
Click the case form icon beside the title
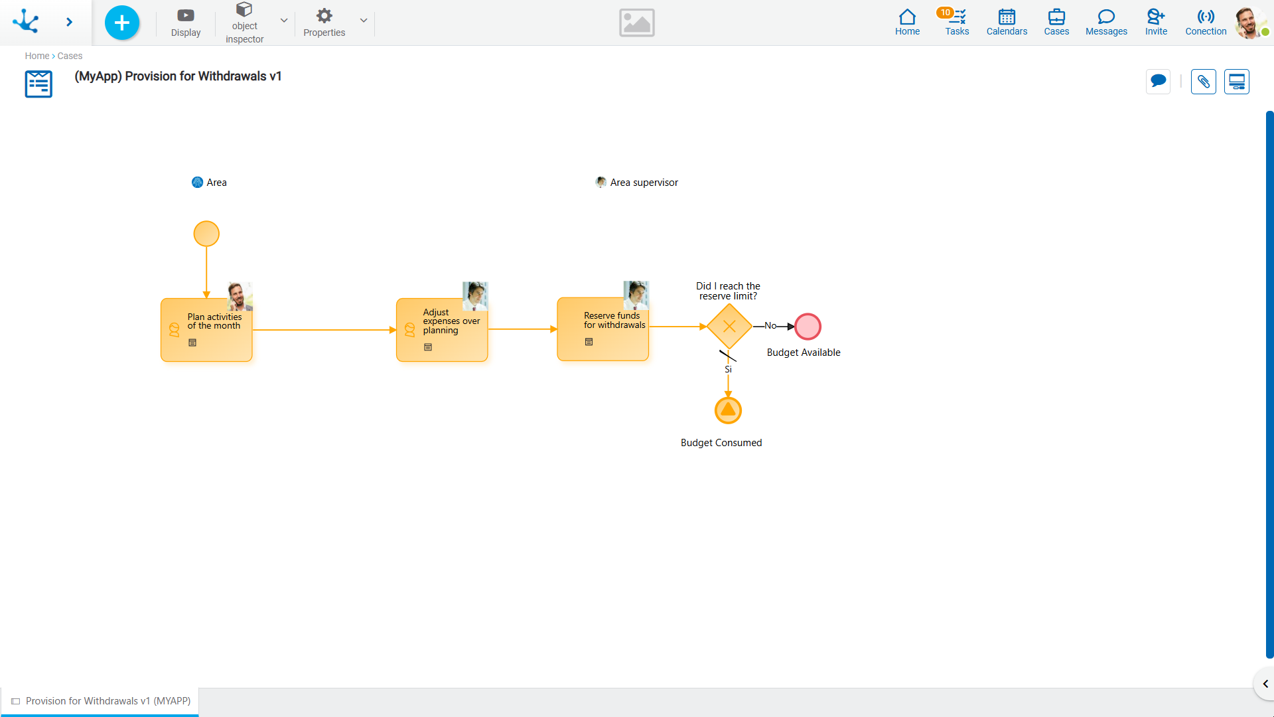click(38, 84)
